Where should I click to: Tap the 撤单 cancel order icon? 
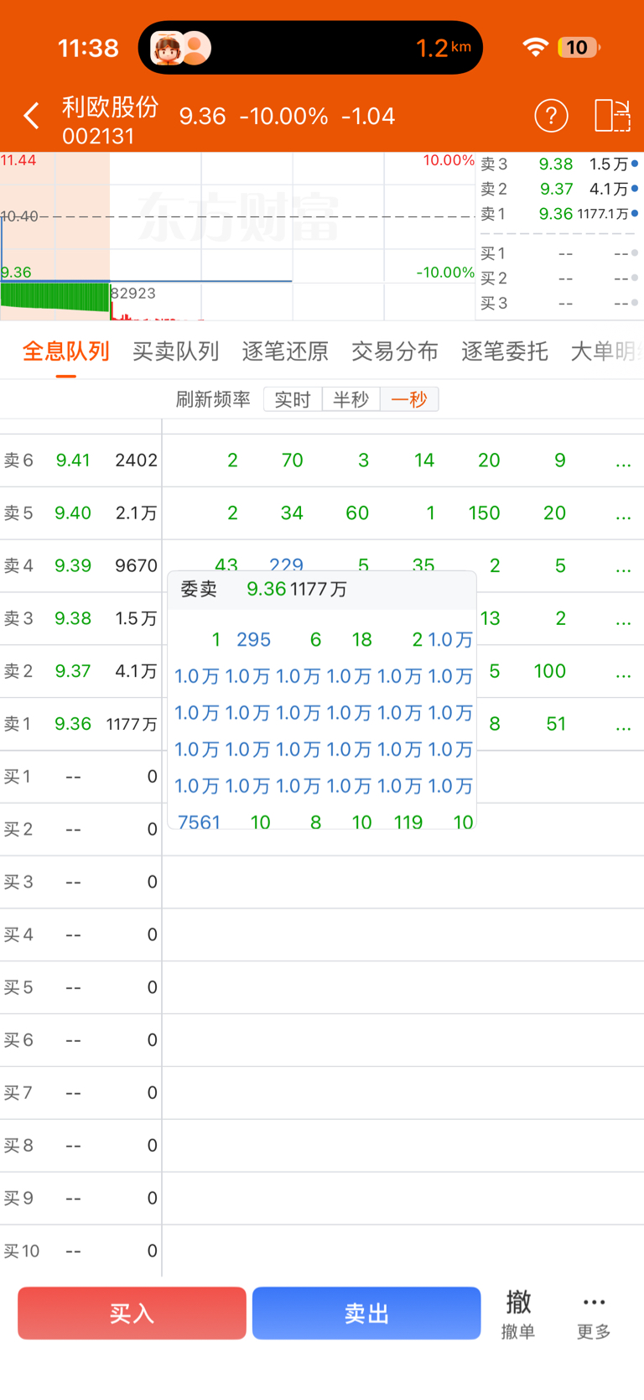(x=518, y=1313)
